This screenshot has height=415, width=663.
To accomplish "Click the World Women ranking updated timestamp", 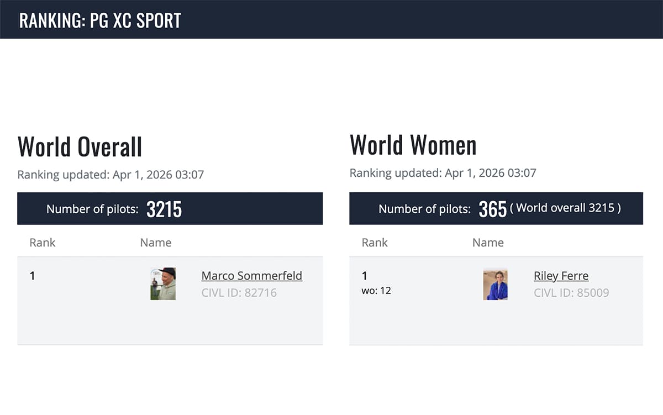I will click(443, 173).
